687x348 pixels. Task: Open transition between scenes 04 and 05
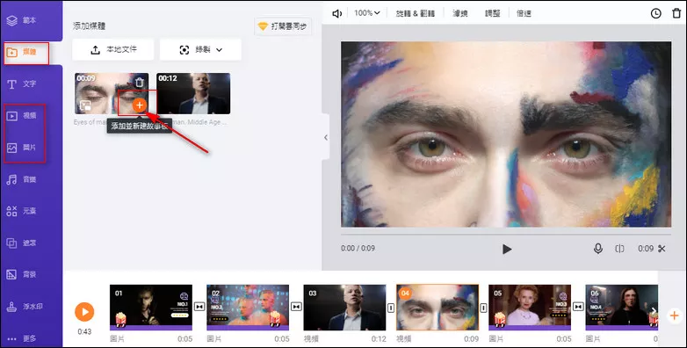click(483, 308)
